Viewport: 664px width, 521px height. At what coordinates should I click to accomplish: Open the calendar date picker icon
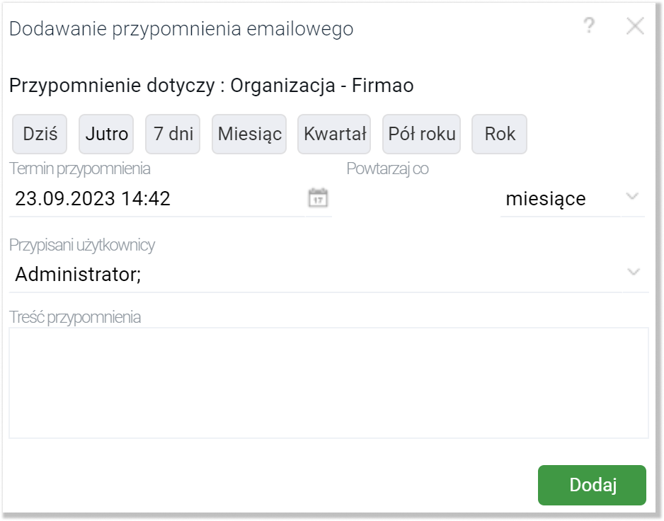coord(319,198)
